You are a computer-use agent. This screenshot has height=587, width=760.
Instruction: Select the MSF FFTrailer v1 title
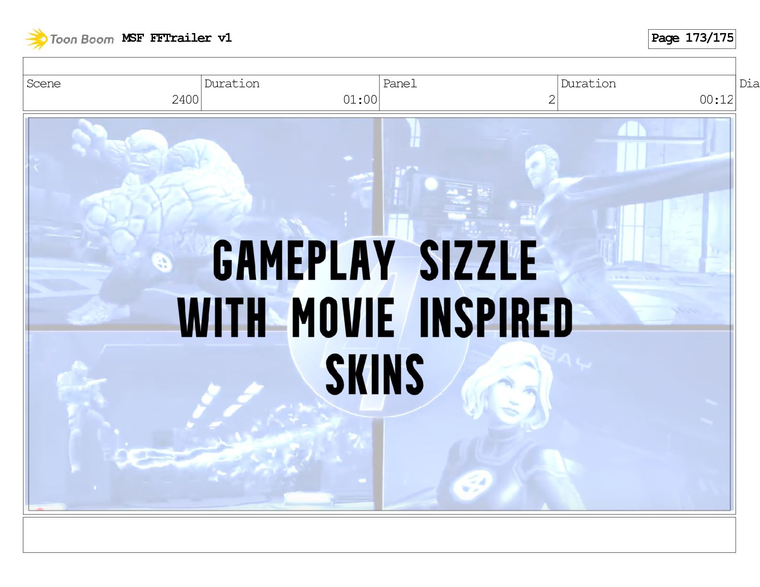(x=177, y=38)
